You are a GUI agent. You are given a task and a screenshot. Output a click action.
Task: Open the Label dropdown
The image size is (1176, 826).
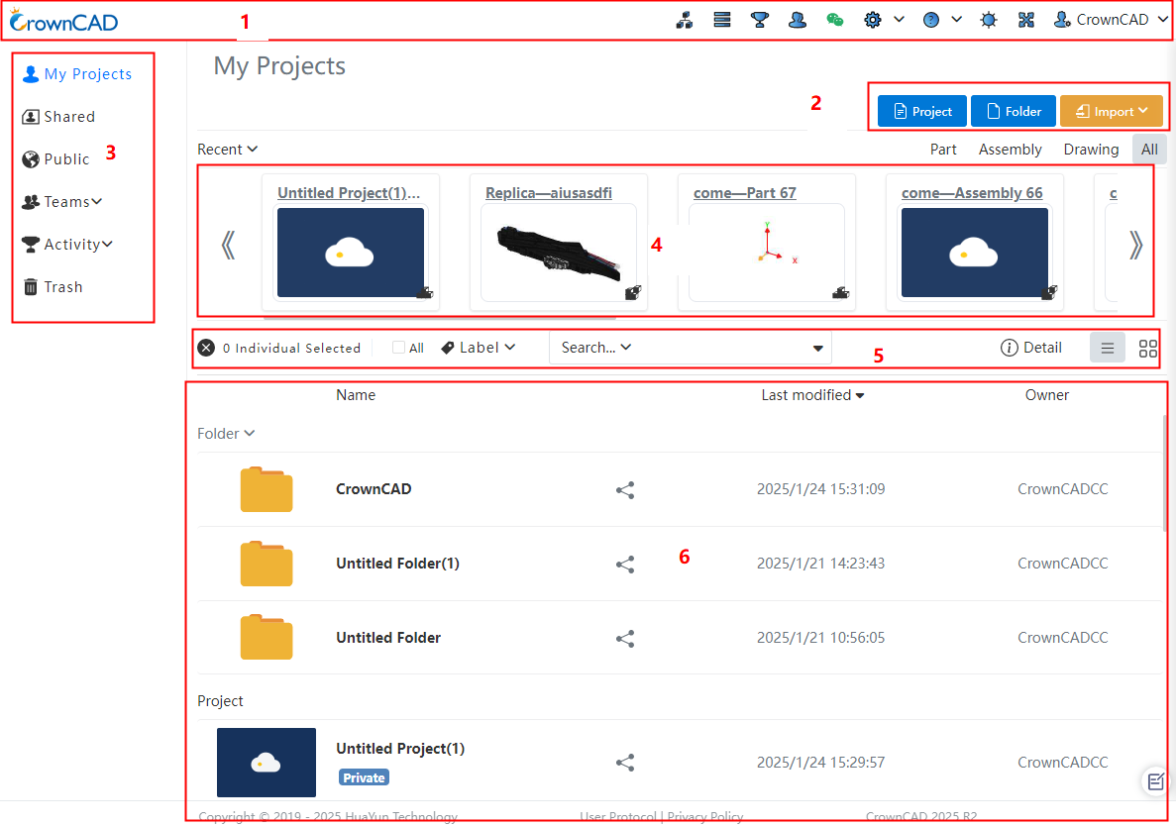478,348
